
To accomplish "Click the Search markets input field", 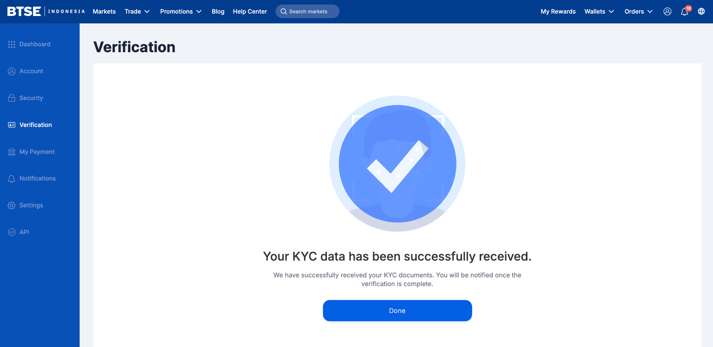I will (307, 11).
